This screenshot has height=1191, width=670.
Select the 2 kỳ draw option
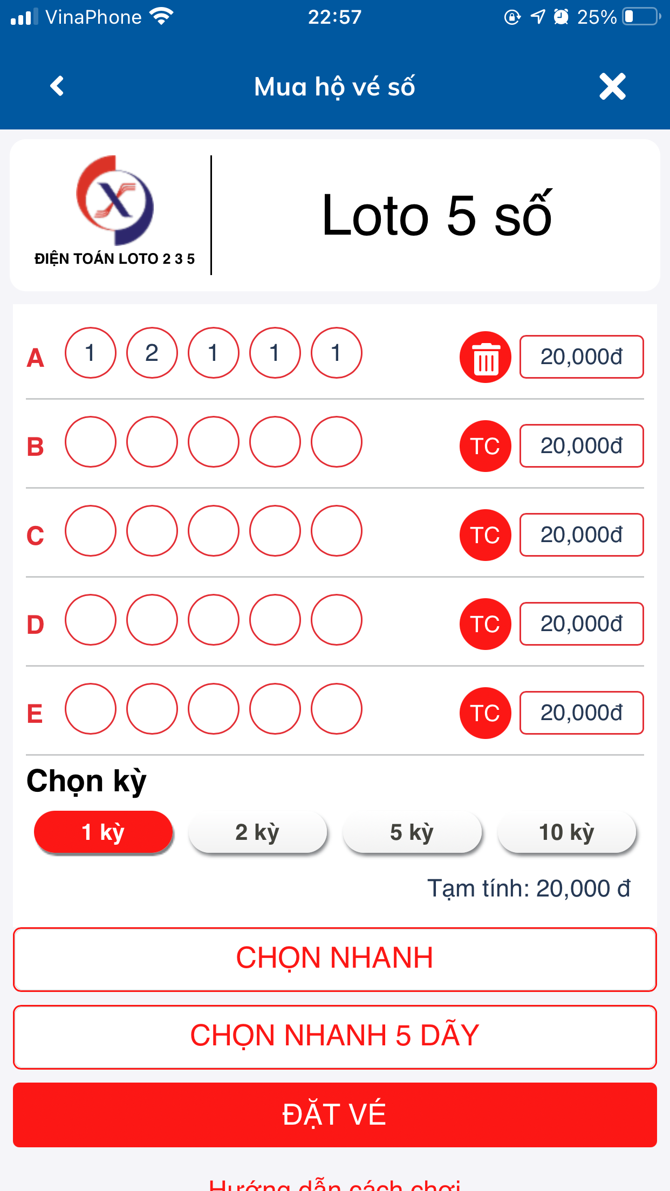point(257,832)
